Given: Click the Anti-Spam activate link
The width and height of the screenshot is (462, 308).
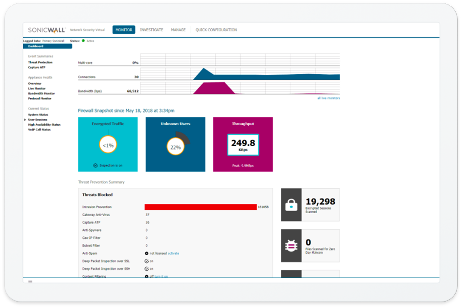Looking at the screenshot, I should point(174,253).
